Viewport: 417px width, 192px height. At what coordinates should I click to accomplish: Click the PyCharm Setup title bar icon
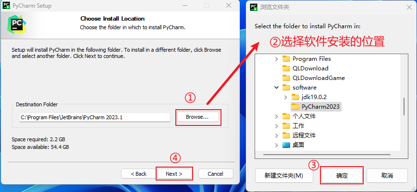tap(7, 5)
